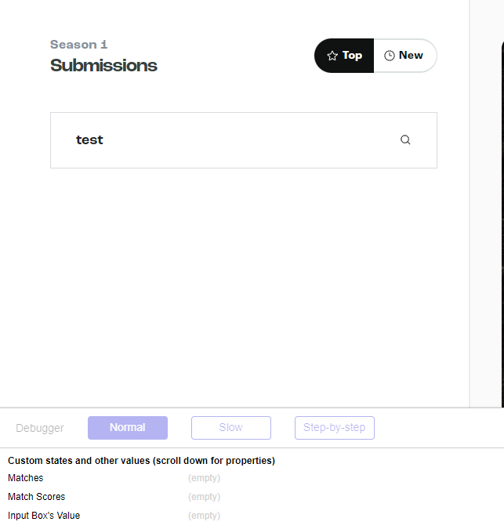The image size is (504, 529).
Task: Click the Match Scores state row
Action: 252,497
